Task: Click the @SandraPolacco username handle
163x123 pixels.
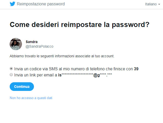Action: pos(39,46)
